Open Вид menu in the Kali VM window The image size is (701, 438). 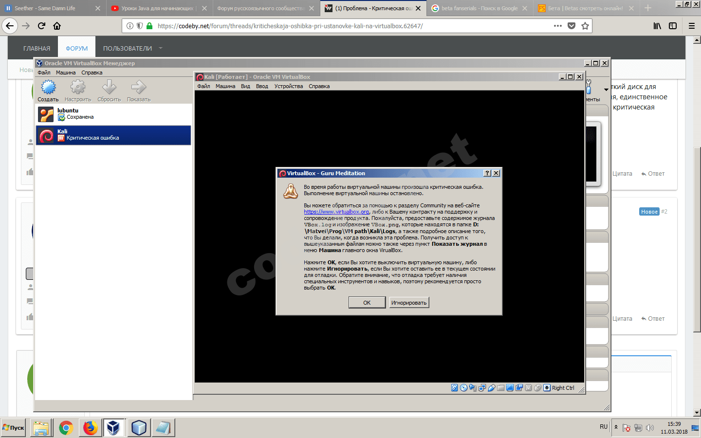[x=245, y=86]
